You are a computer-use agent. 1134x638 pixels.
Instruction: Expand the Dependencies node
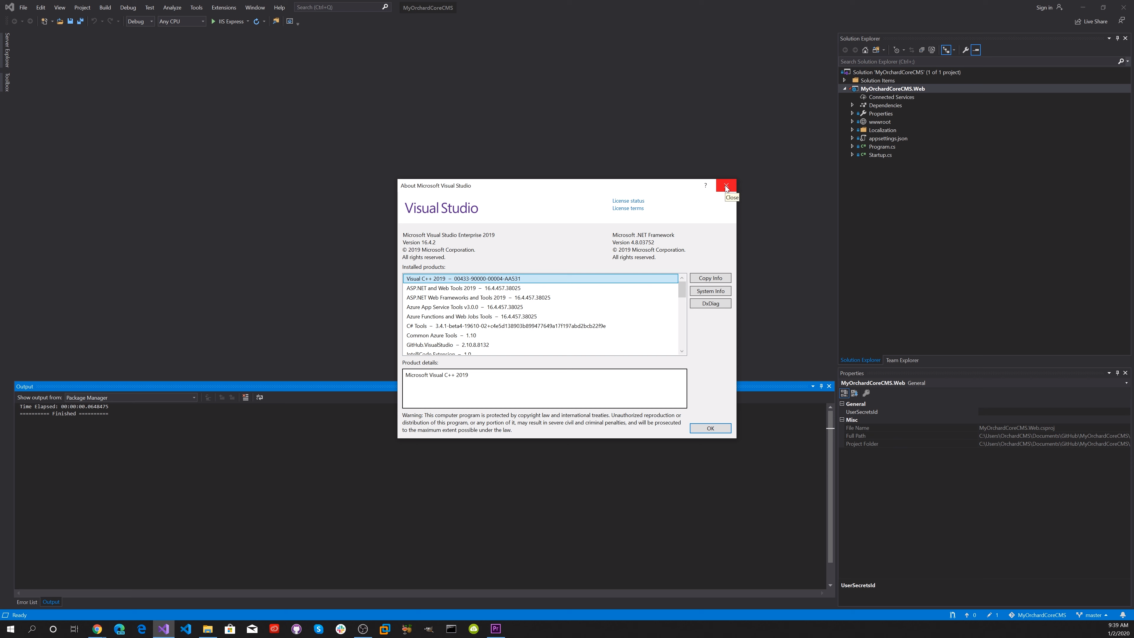click(x=852, y=105)
